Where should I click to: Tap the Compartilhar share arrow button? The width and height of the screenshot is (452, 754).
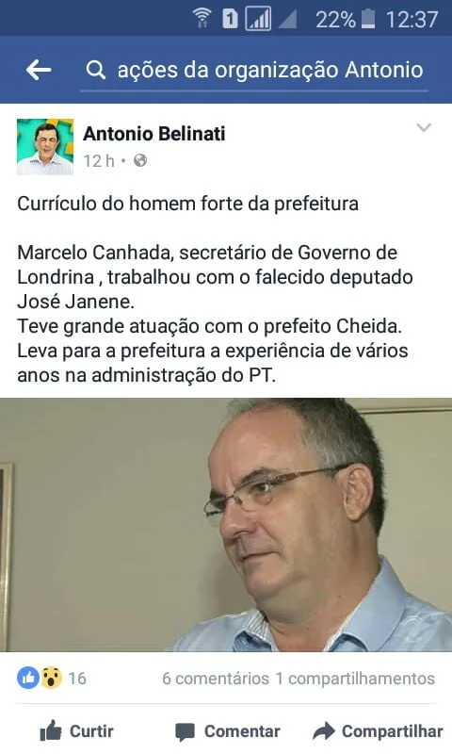378,731
